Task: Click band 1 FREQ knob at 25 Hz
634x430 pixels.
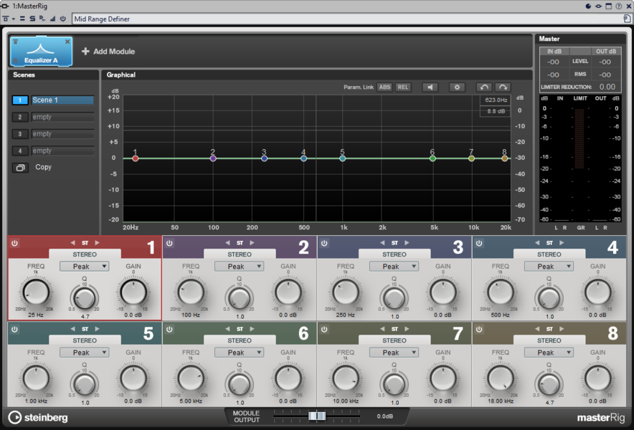Action: click(x=36, y=292)
